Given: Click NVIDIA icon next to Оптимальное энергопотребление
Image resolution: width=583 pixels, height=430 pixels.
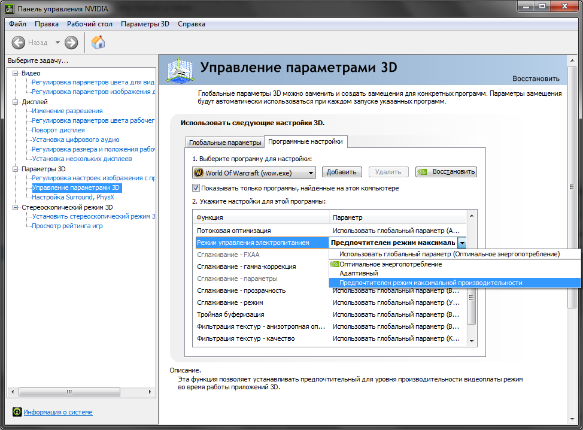Looking at the screenshot, I should pyautogui.click(x=334, y=264).
